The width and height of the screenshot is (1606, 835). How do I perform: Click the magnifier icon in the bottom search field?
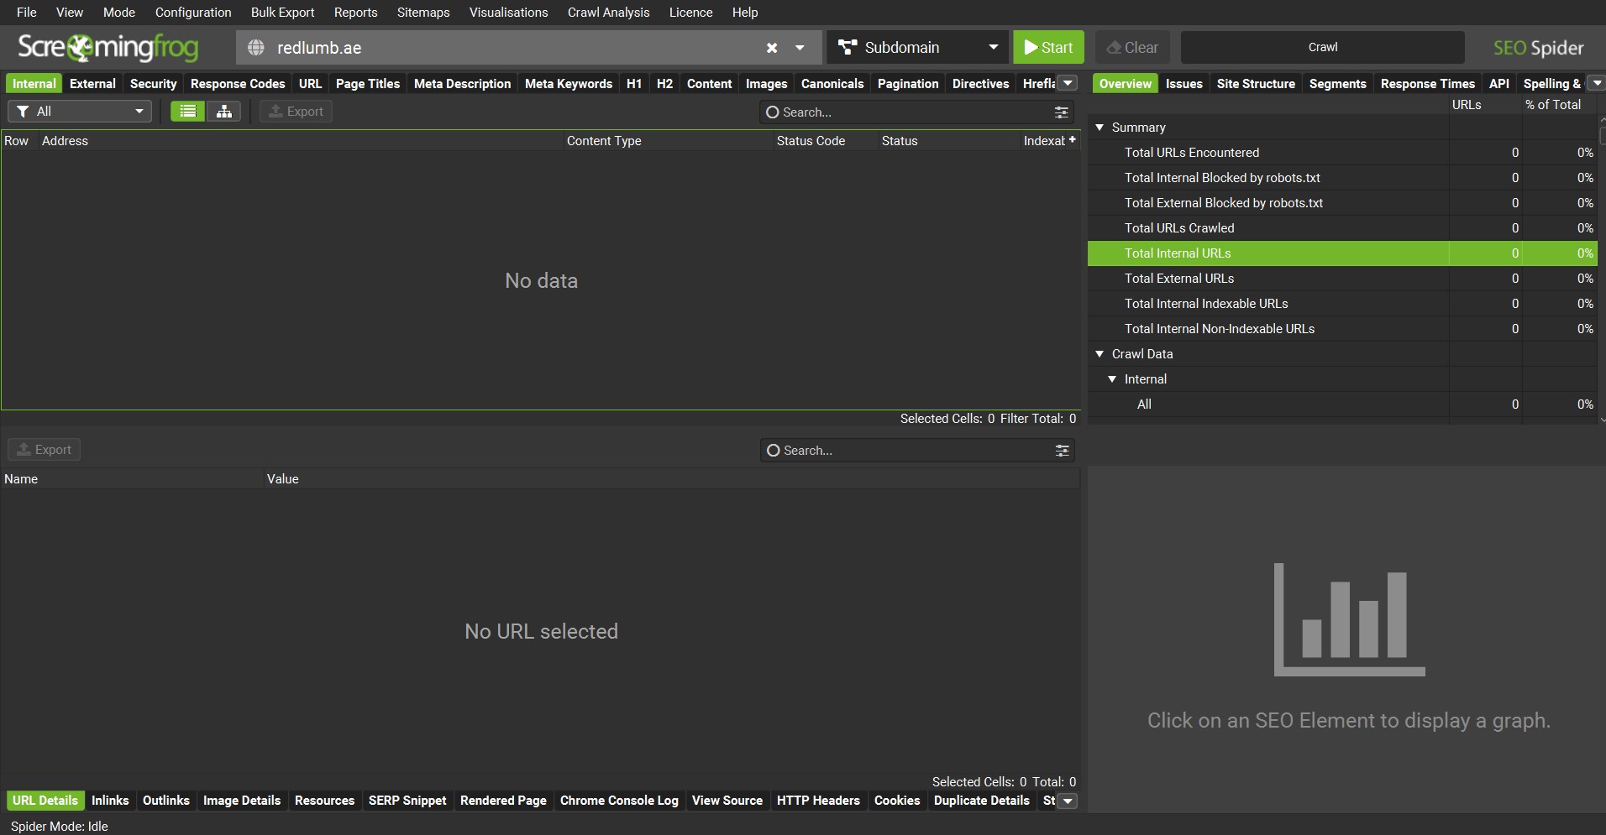[771, 450]
